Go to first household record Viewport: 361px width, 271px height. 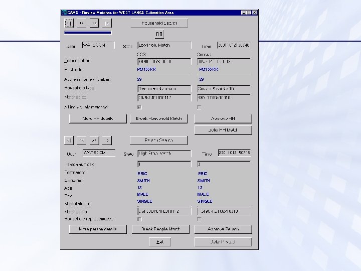click(69, 23)
